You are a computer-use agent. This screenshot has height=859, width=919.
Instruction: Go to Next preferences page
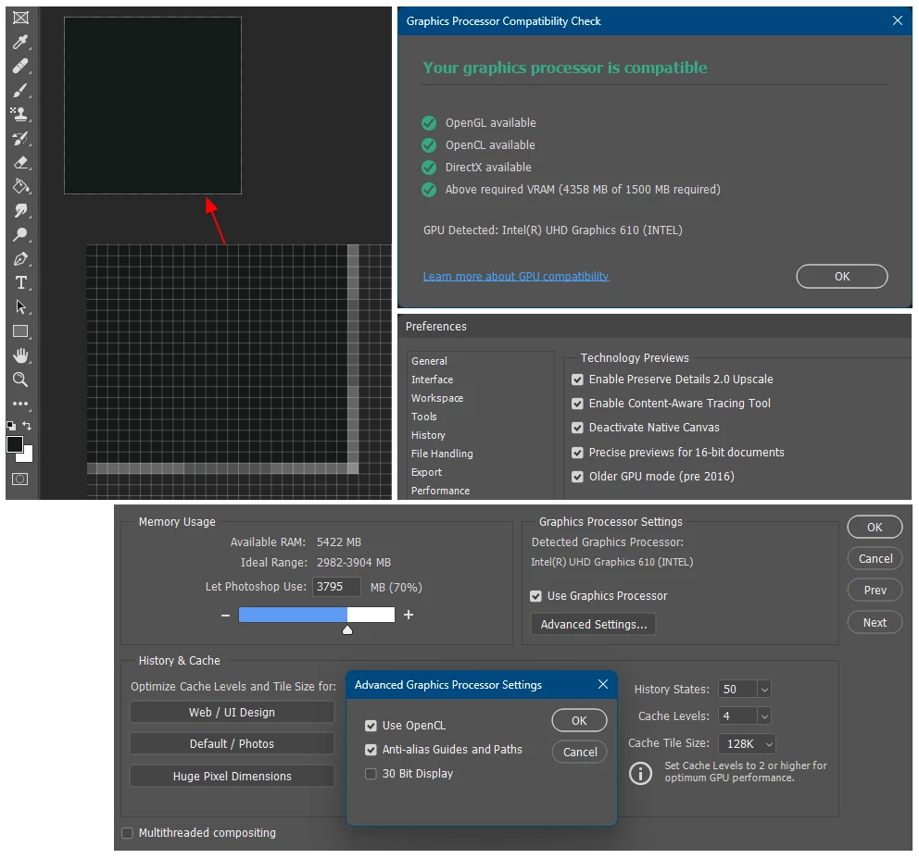pos(875,622)
